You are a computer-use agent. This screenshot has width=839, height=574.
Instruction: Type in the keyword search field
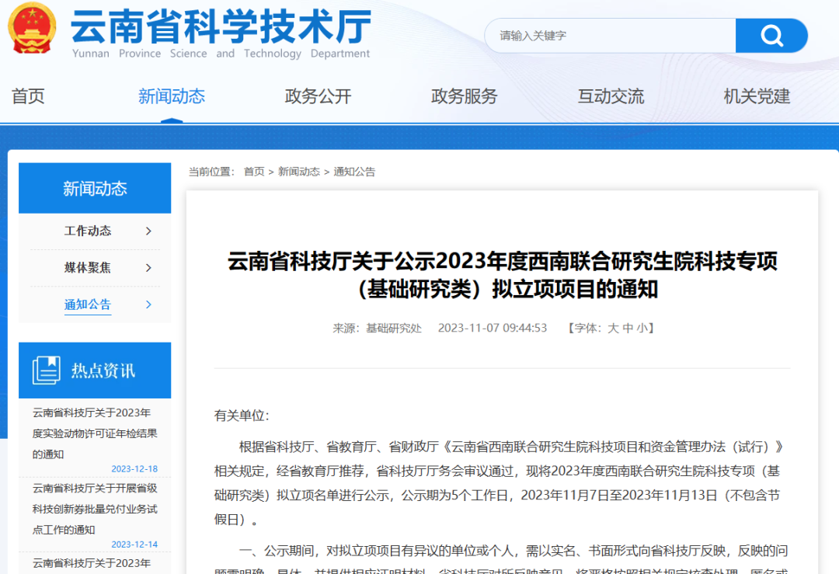click(610, 36)
